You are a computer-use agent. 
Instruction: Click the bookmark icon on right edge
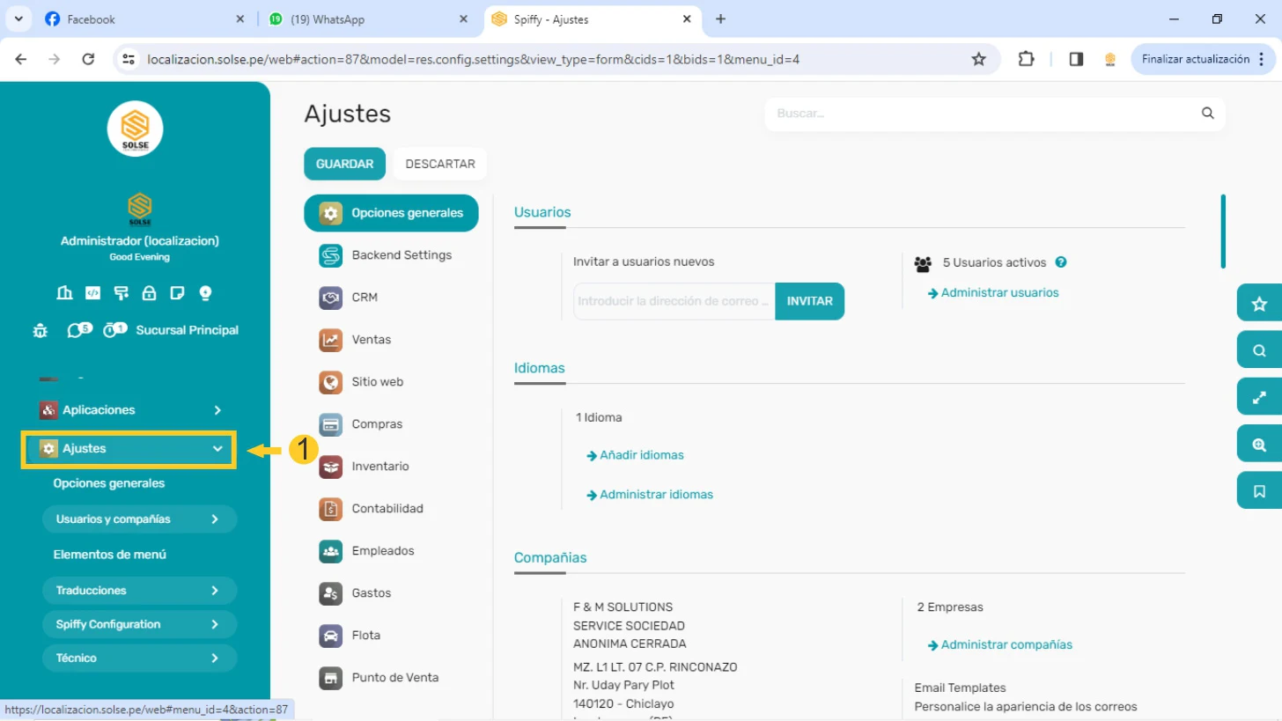pos(1259,490)
